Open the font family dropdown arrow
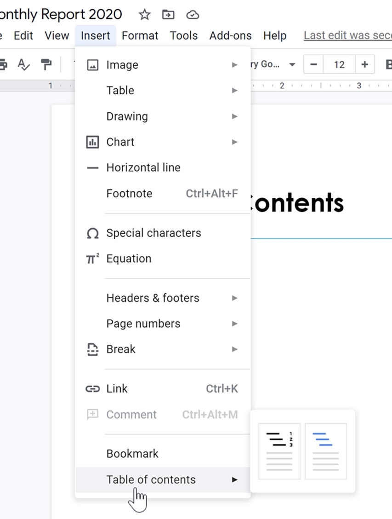The image size is (392, 519). (x=292, y=65)
